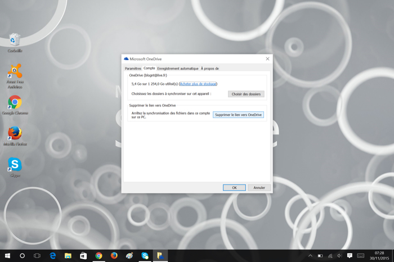Open Microsoft Edge from the taskbar

coord(53,256)
